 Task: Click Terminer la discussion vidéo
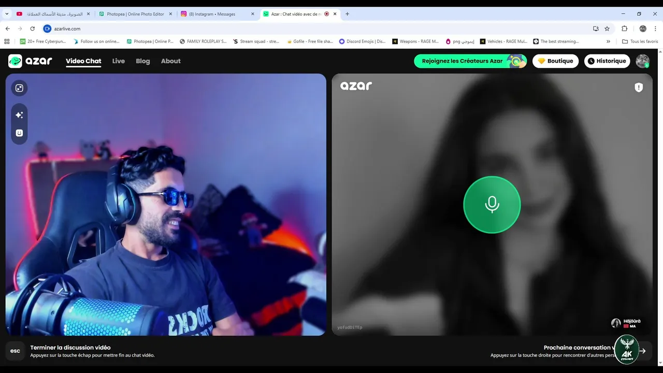point(70,348)
